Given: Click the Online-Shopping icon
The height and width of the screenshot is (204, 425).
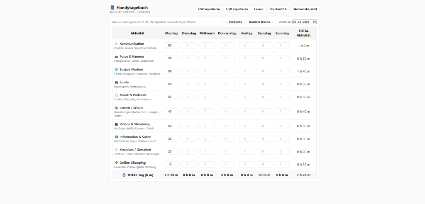Looking at the screenshot, I should [116, 163].
